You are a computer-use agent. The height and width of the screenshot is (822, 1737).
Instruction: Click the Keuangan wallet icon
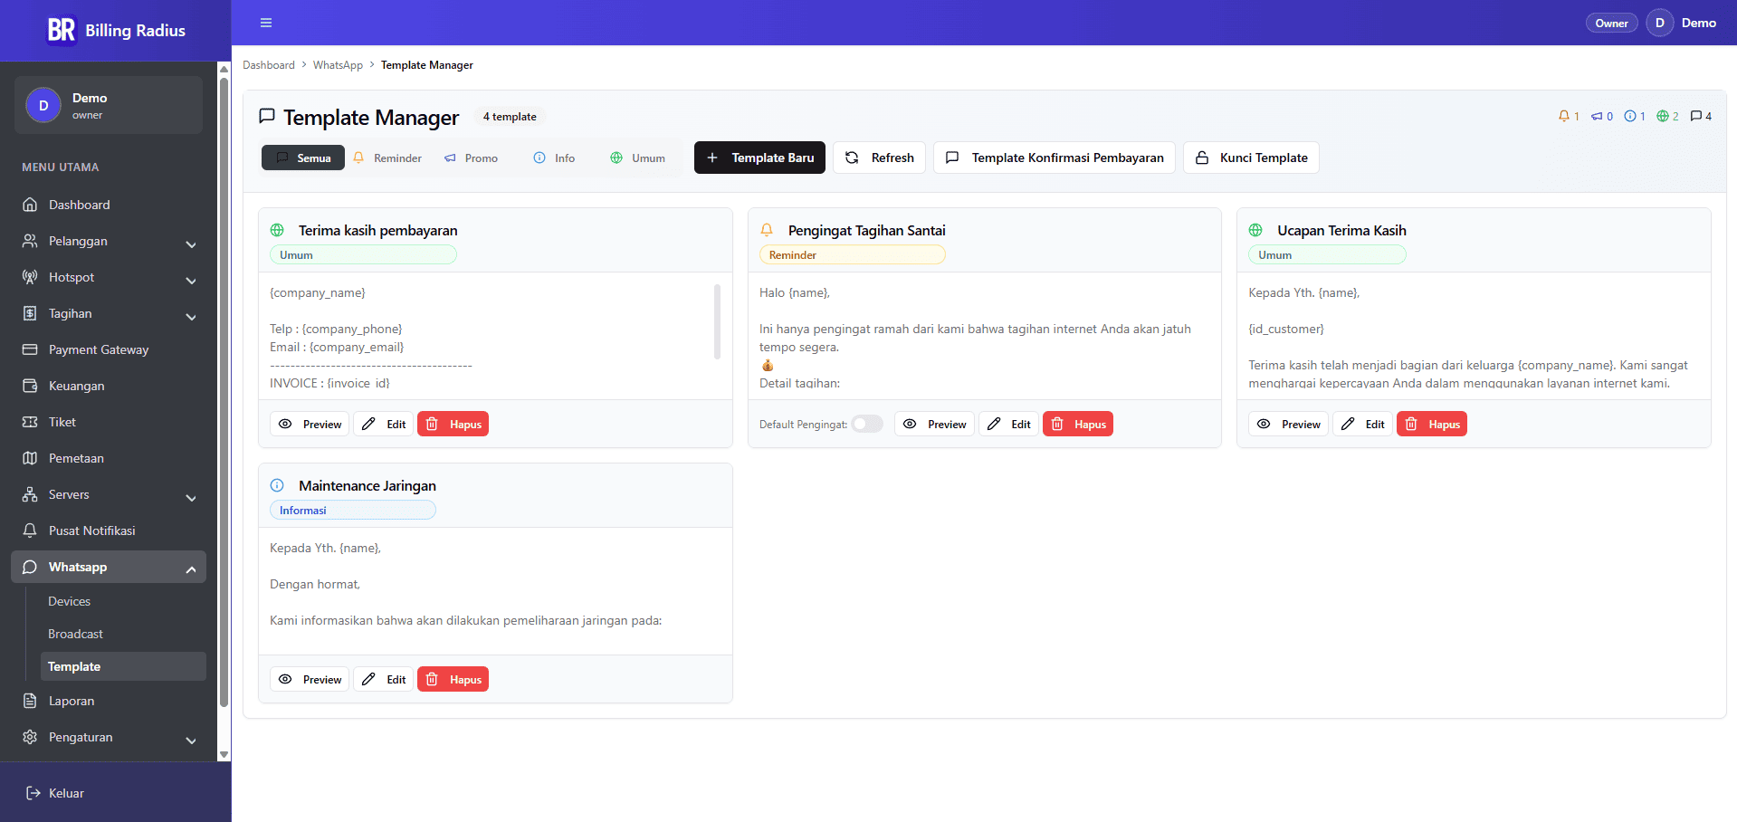(30, 386)
